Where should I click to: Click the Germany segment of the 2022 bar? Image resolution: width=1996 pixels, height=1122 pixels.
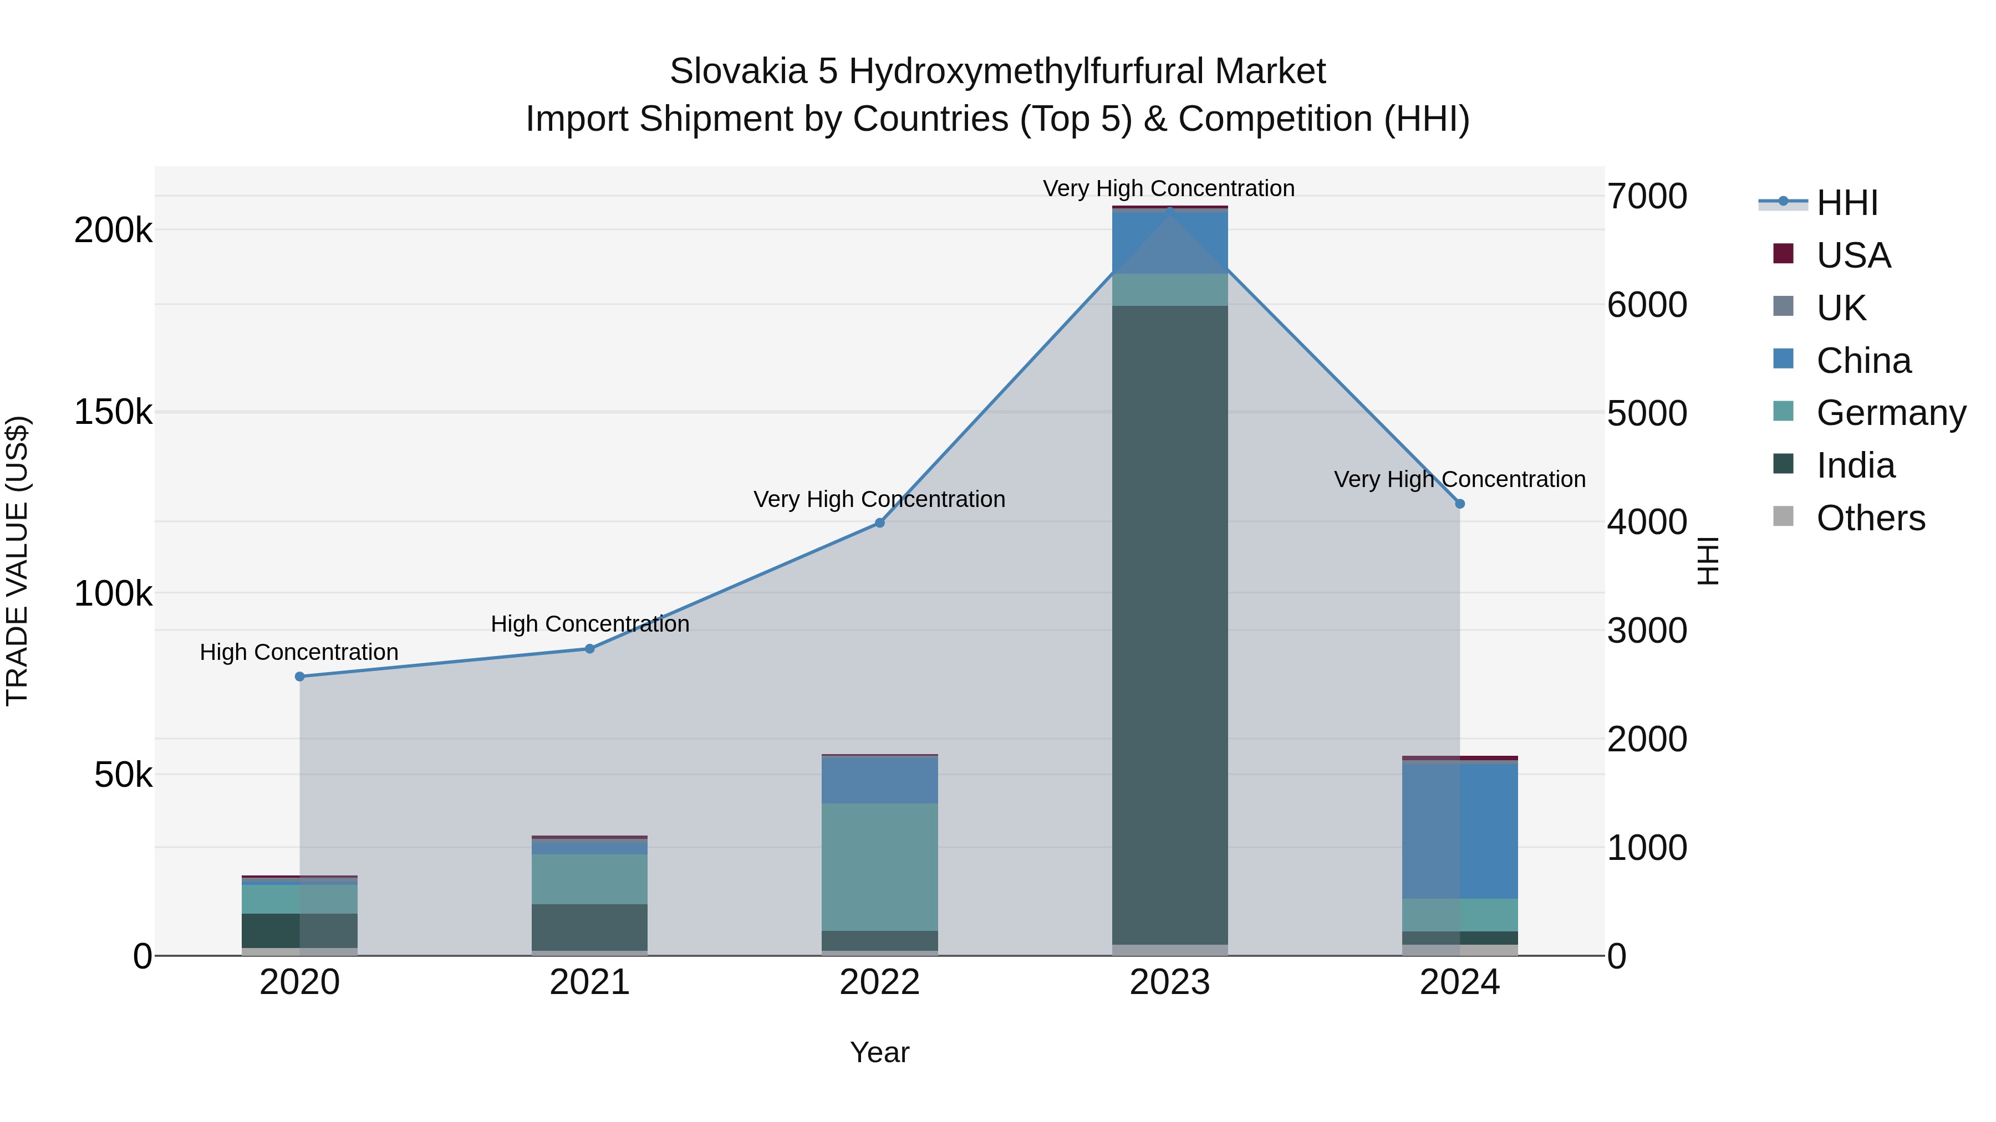[879, 867]
